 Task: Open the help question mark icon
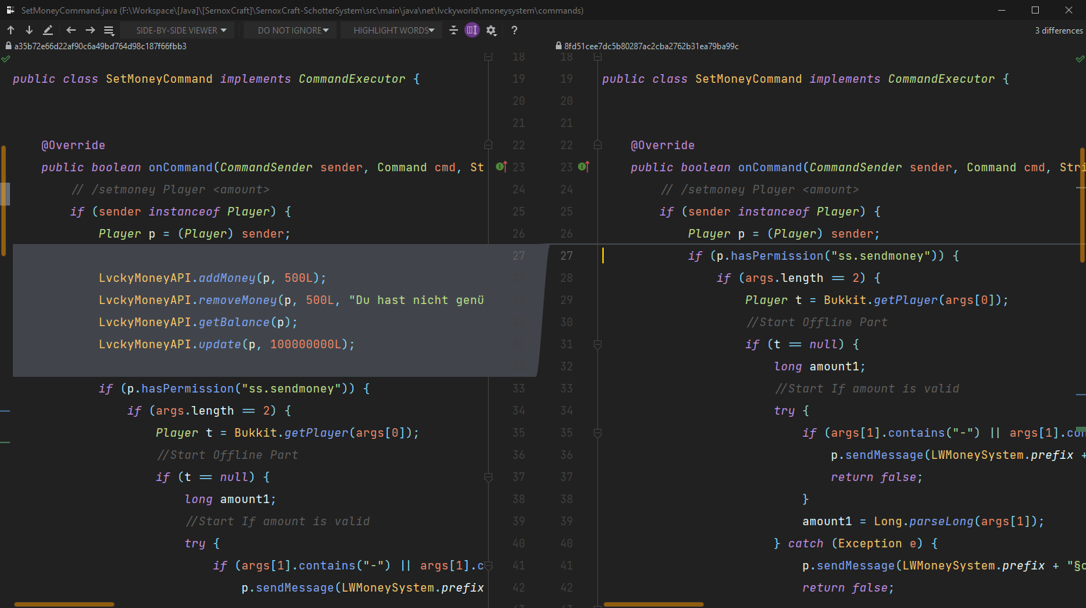pyautogui.click(x=514, y=30)
